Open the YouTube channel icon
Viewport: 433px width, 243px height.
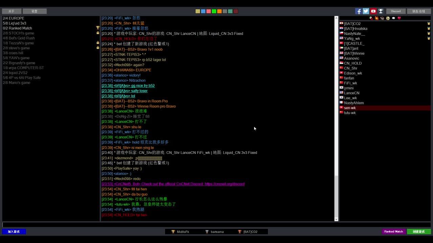coord(373,11)
